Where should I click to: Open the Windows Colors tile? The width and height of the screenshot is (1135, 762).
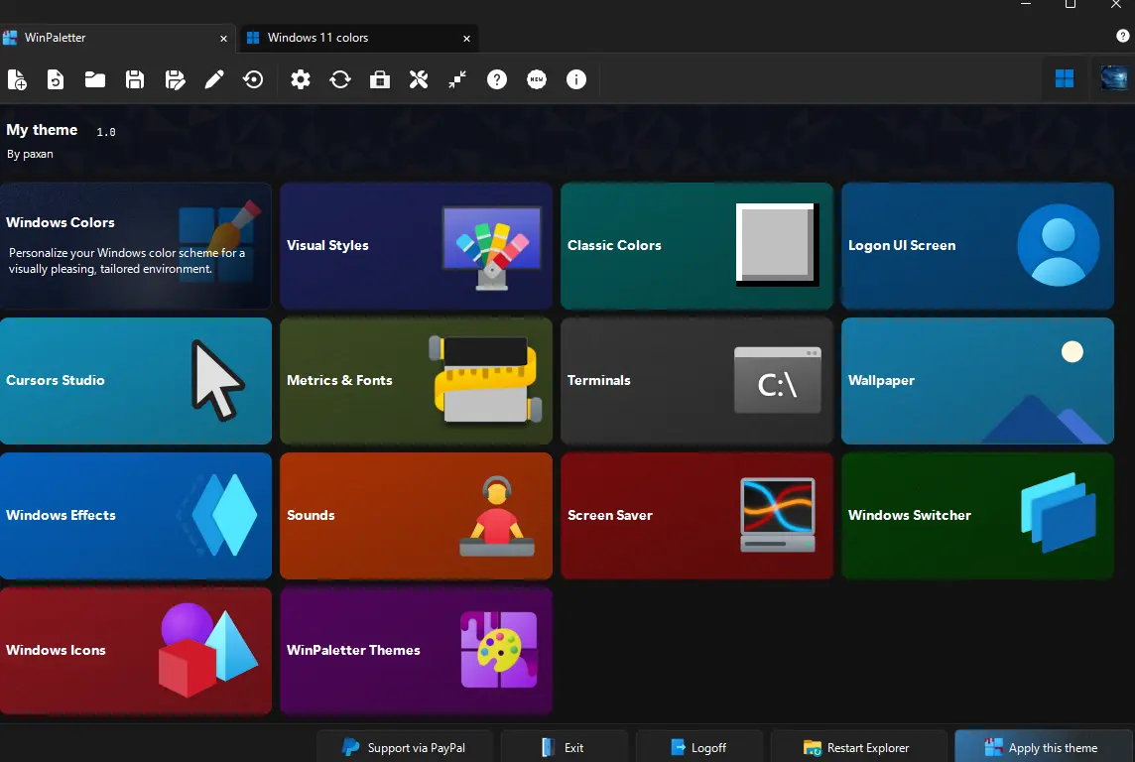click(x=135, y=246)
